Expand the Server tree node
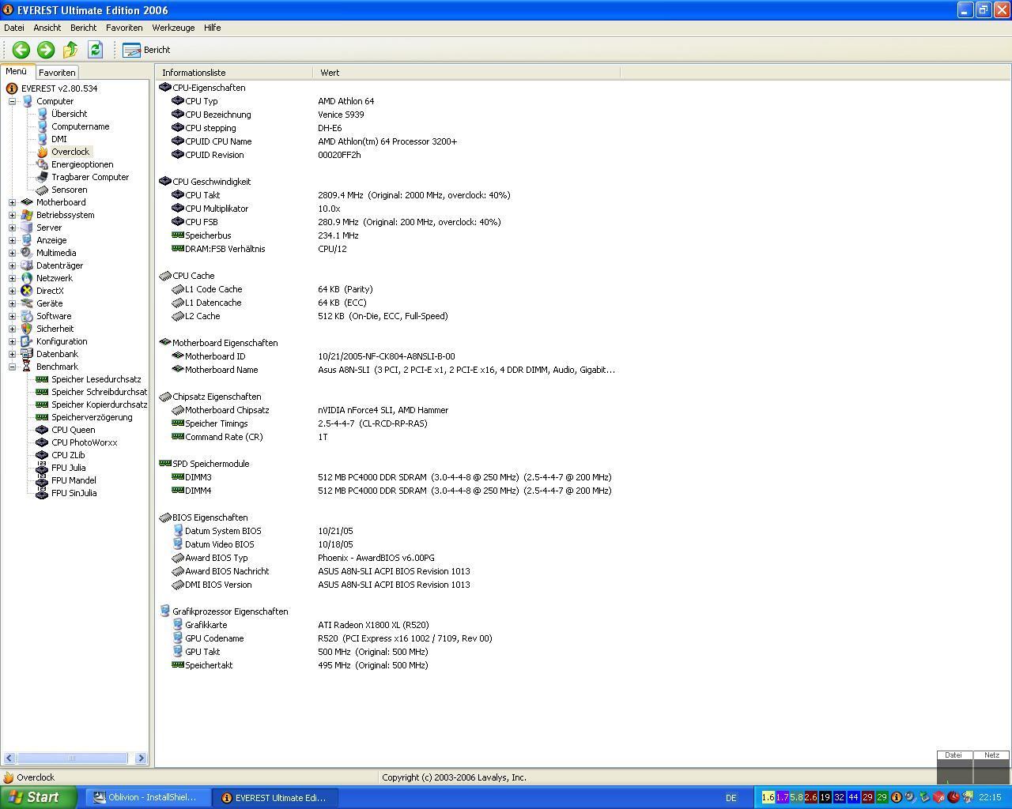Screen dimensions: 1012x809 (x=12, y=228)
